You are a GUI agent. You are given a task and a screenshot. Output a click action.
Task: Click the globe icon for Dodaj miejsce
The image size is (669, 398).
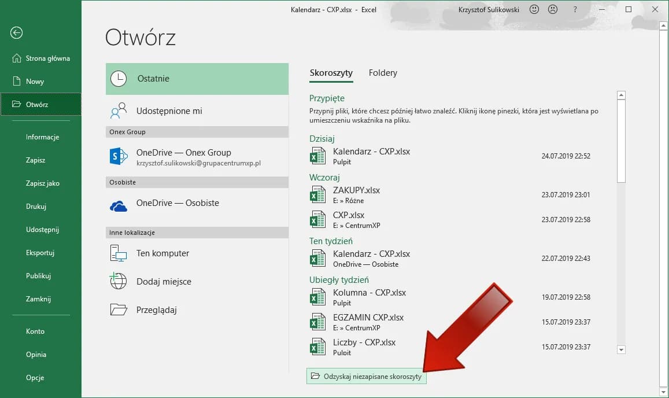tap(119, 282)
